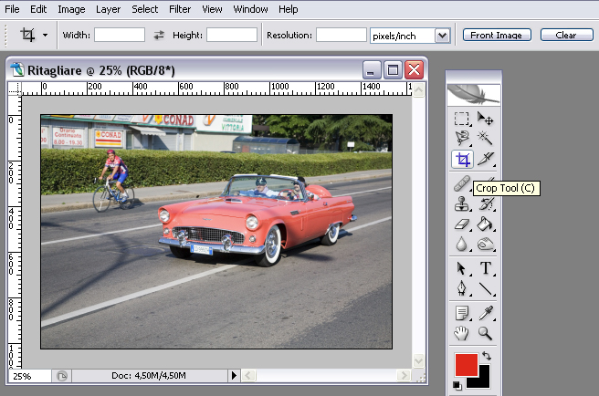The height and width of the screenshot is (396, 599).
Task: Pick the Lasso tool
Action: [463, 139]
